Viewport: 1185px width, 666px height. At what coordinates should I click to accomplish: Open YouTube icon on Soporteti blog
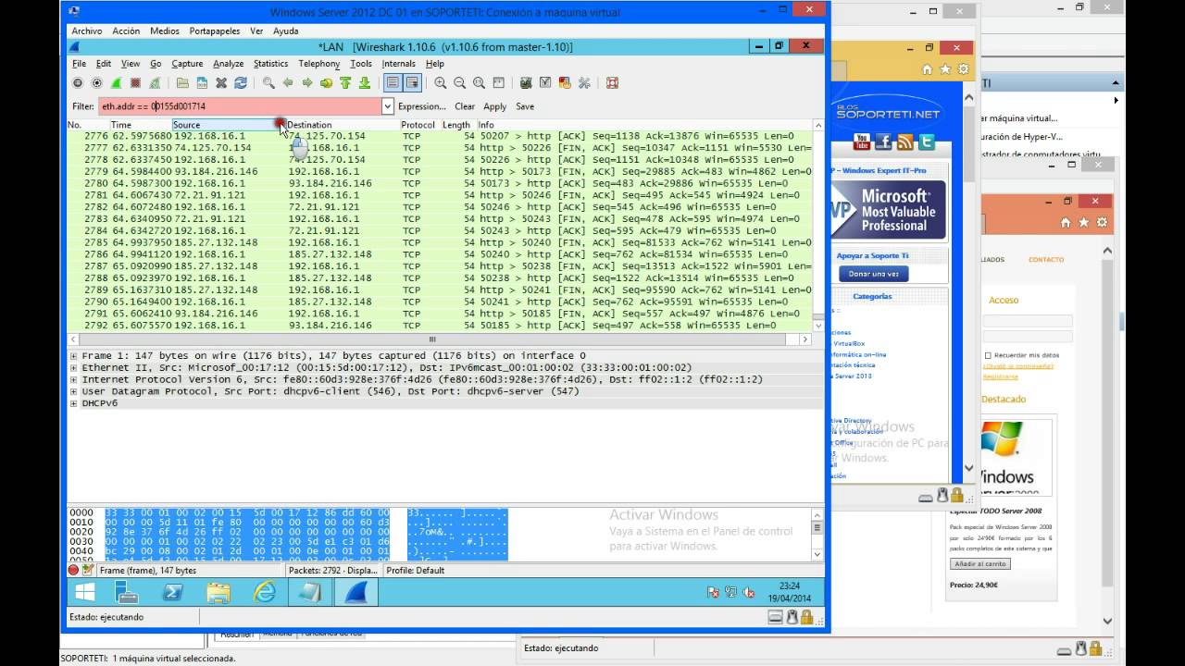862,142
